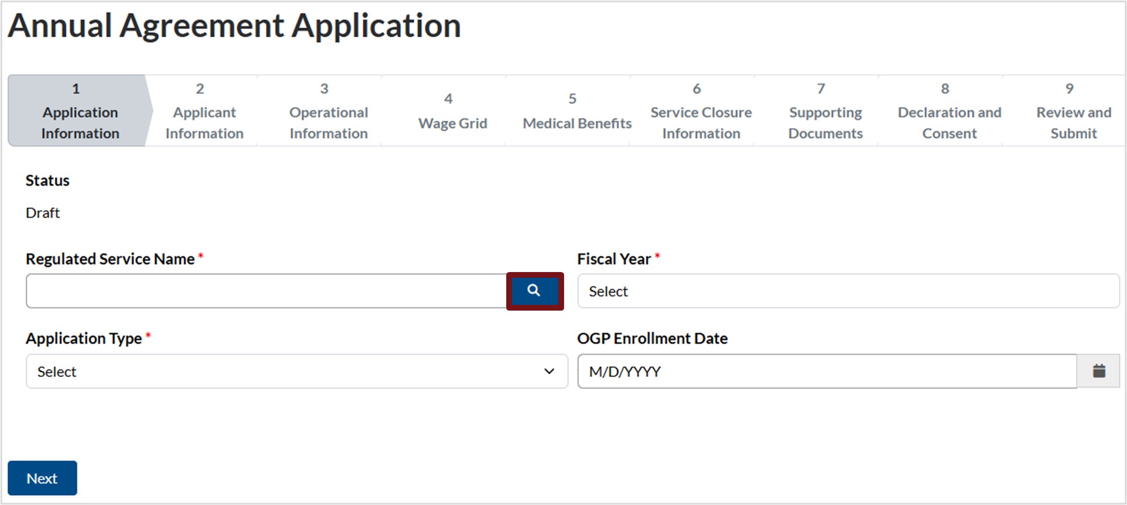This screenshot has height=505, width=1127.
Task: Click the Fiscal Year field label
Action: pos(613,259)
